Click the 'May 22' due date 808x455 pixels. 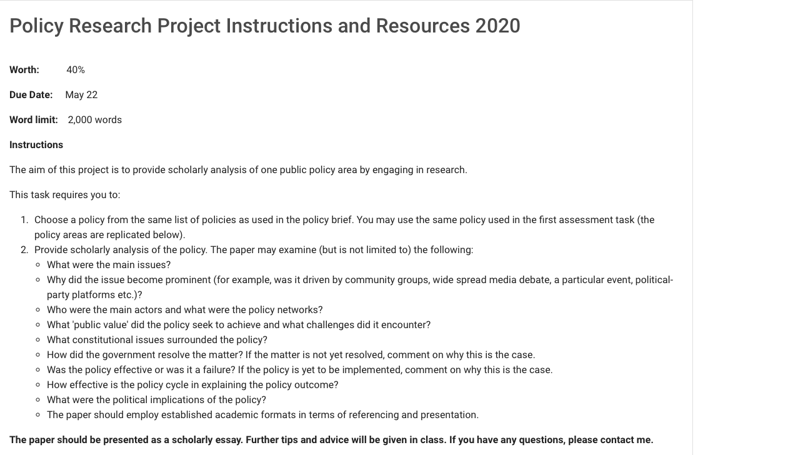81,95
